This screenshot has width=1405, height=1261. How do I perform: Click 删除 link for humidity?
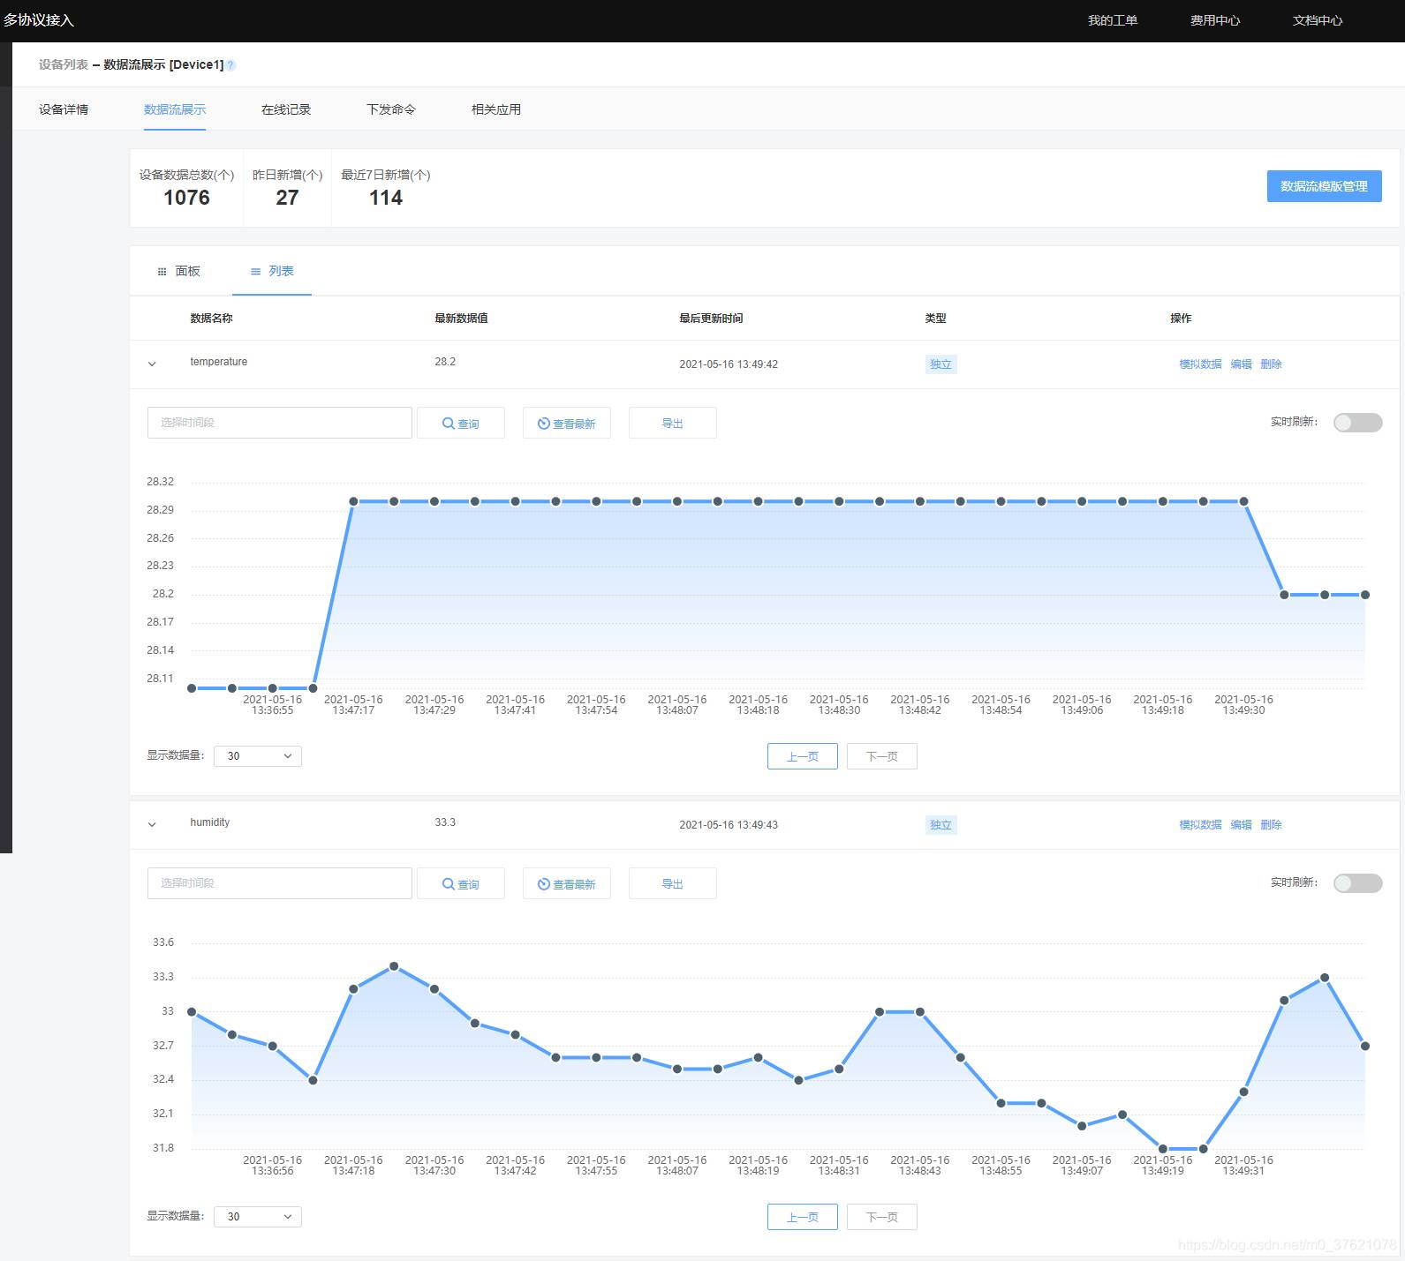pyautogui.click(x=1272, y=825)
